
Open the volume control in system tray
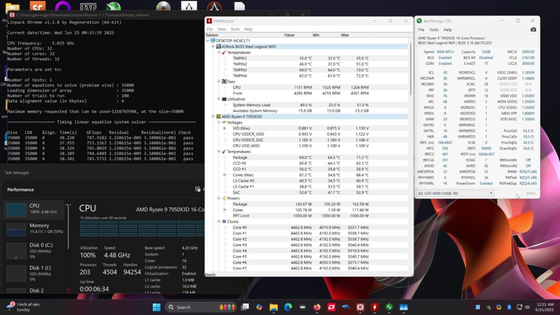528,307
